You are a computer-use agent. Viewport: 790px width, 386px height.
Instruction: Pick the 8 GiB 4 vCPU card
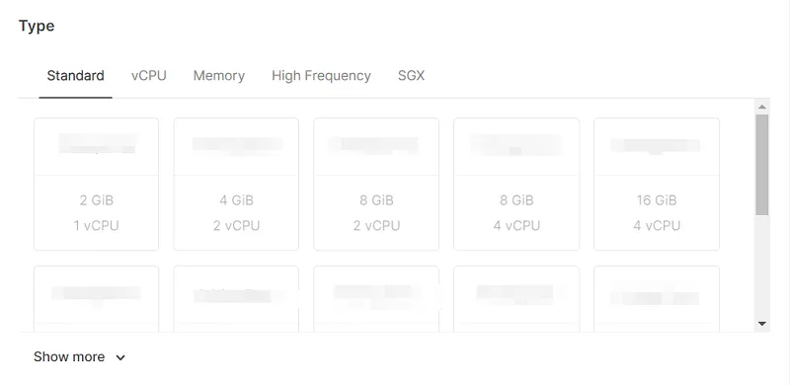point(516,184)
